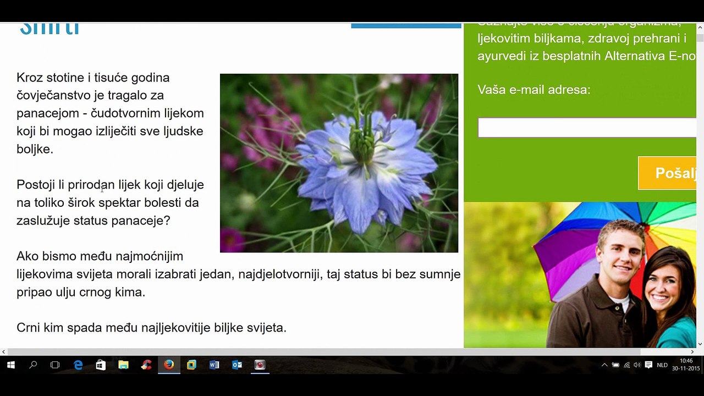Click the horizontal scrollbar left arrow
The image size is (704, 396).
(4, 352)
